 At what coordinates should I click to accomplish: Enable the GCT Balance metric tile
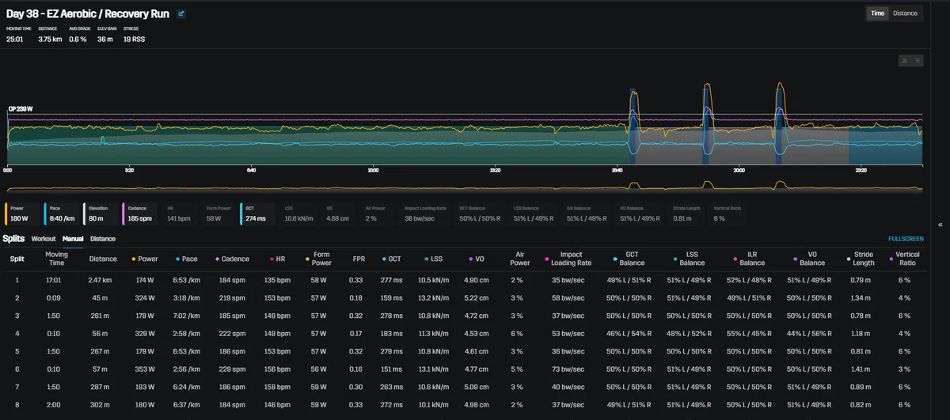tap(482, 214)
